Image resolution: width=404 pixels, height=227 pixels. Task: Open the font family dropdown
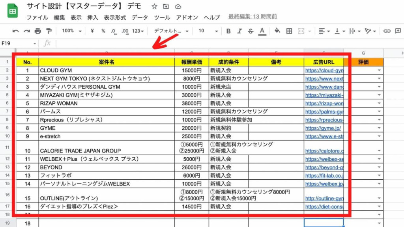(171, 31)
